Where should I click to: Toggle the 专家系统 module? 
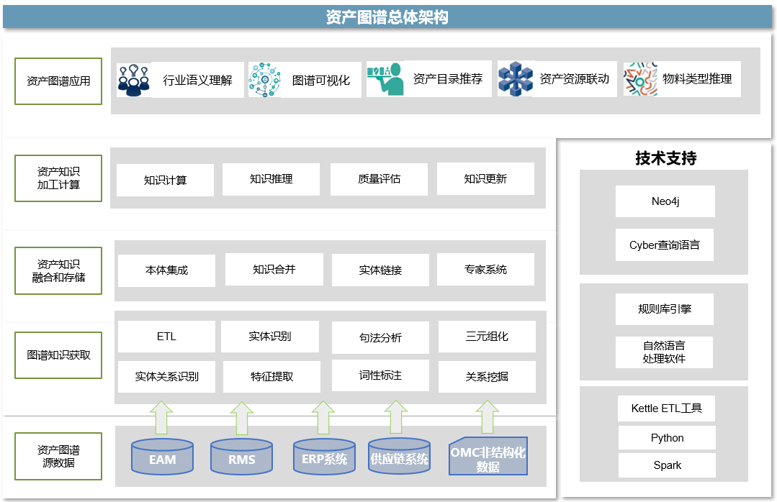coord(485,270)
